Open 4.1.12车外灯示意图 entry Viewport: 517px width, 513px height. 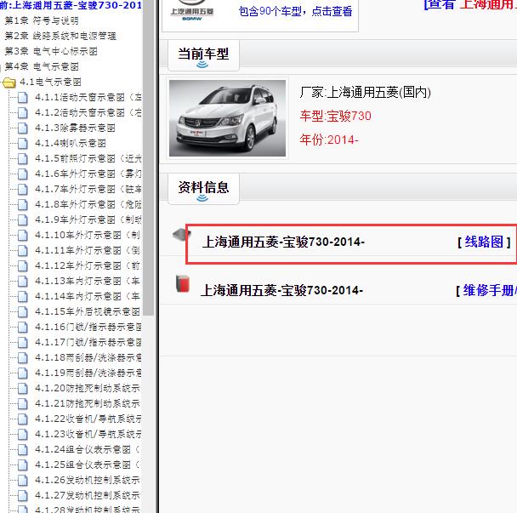(x=88, y=266)
